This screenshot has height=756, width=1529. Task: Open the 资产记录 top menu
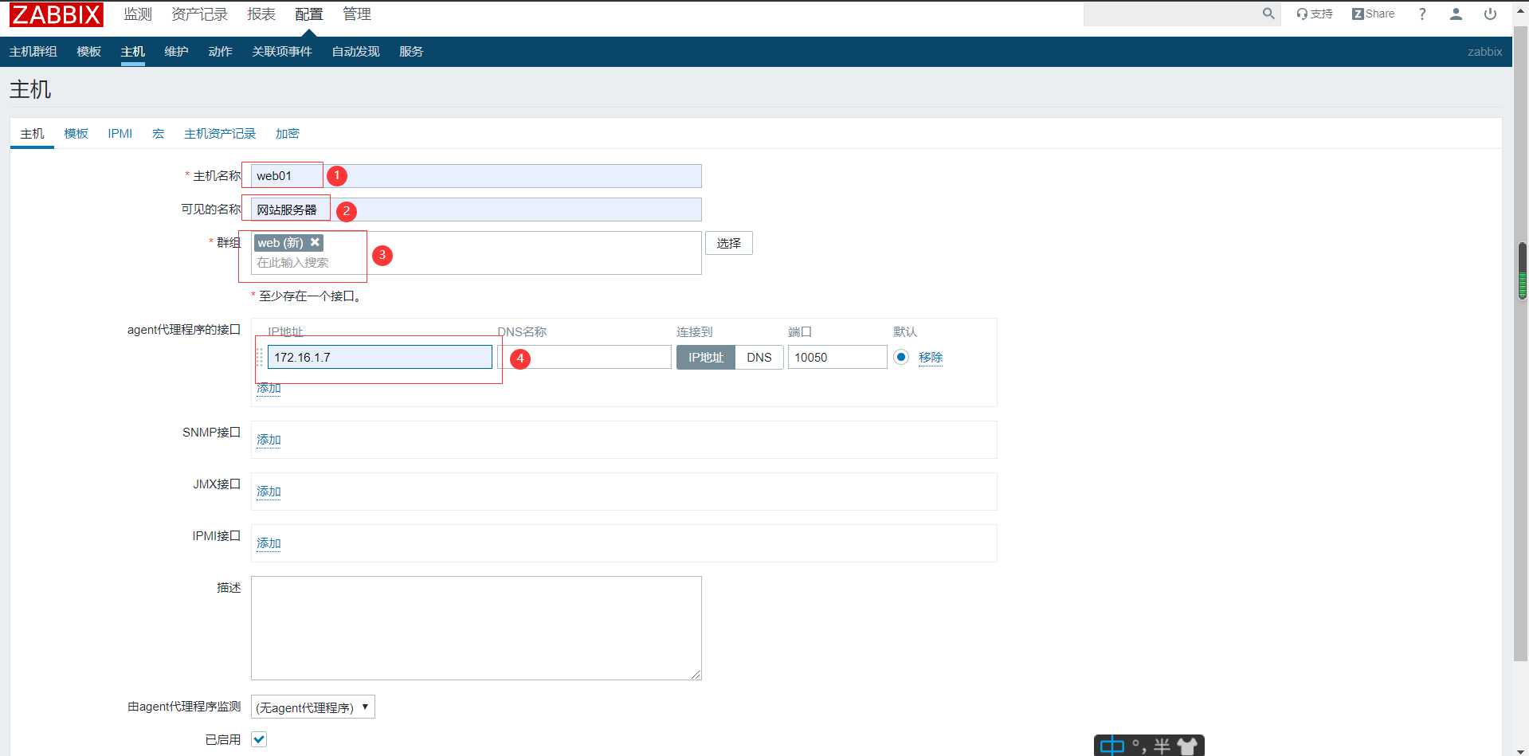coord(199,14)
